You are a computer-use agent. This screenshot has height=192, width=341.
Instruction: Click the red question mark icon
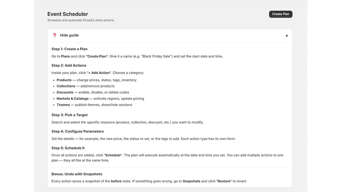pyautogui.click(x=55, y=35)
